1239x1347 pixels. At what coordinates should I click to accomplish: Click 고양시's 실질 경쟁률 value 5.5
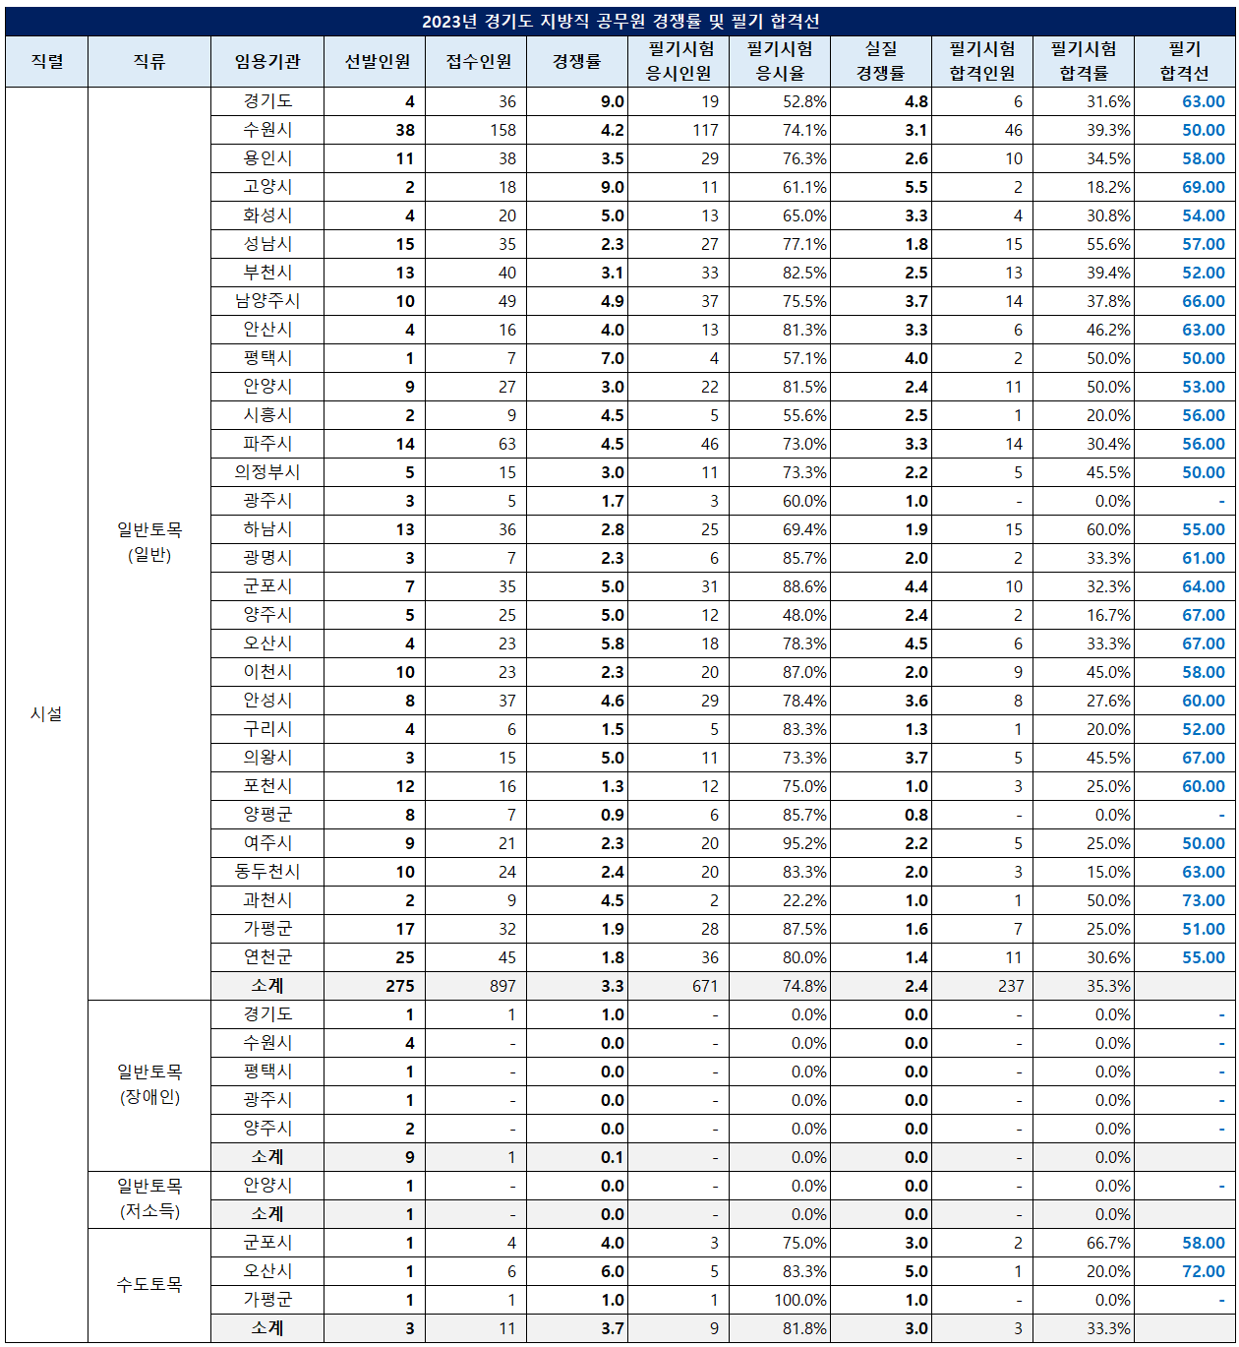(x=916, y=187)
